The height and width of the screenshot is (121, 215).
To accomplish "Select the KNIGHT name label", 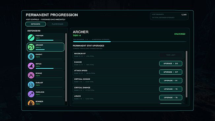I will 39,55.
